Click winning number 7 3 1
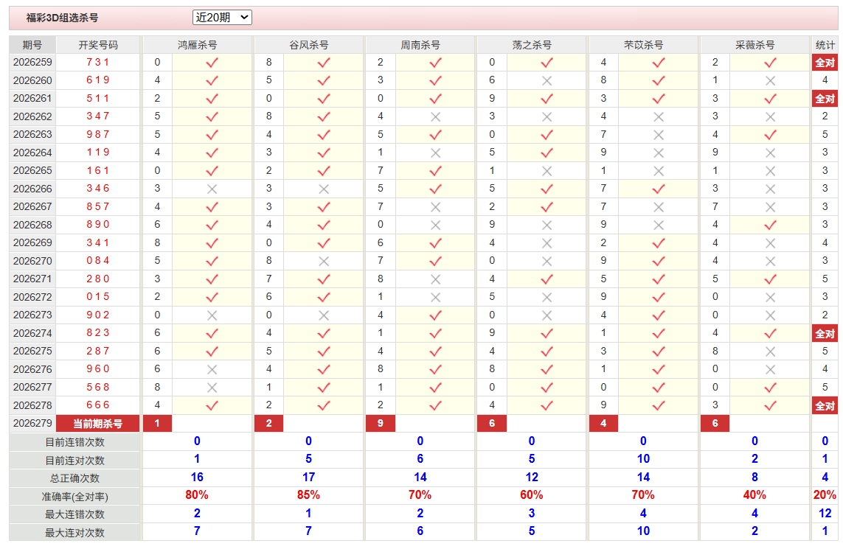The image size is (843, 549). [x=98, y=63]
